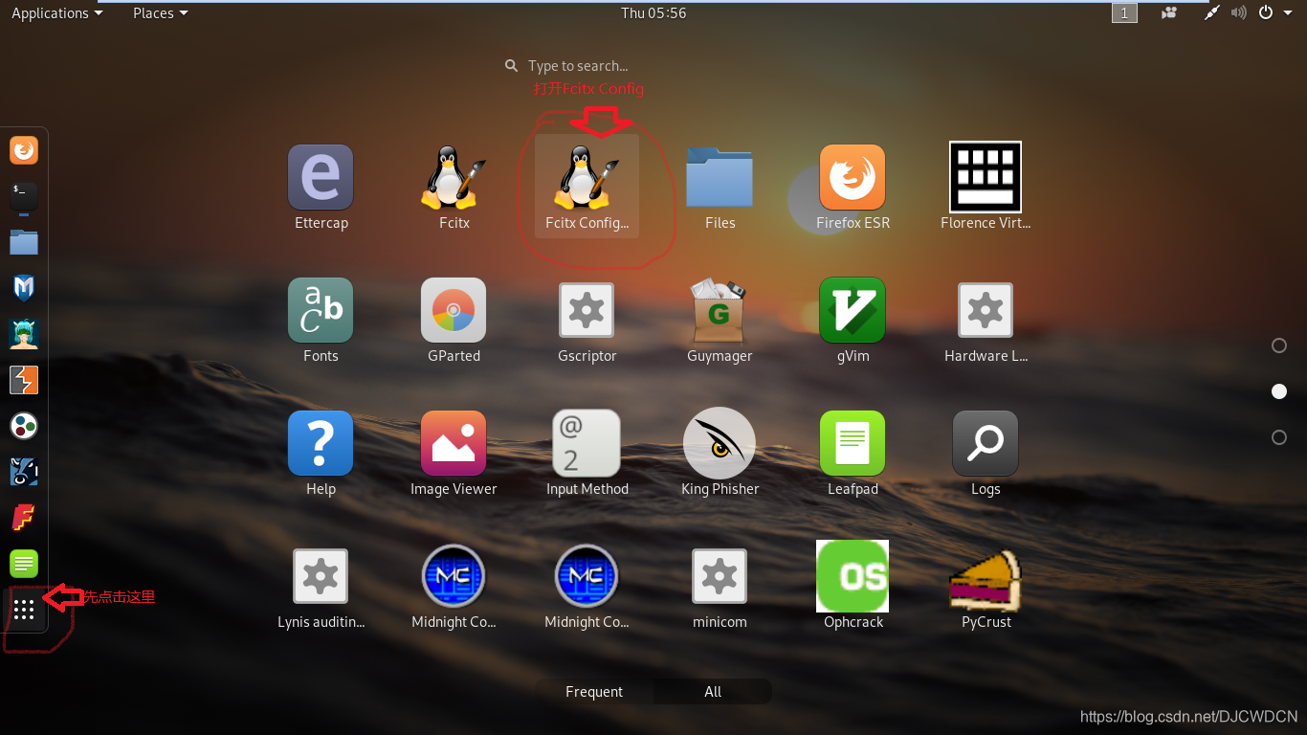Open Fcitx Config from the app grid
Screen dimensions: 1307x735
(x=587, y=188)
